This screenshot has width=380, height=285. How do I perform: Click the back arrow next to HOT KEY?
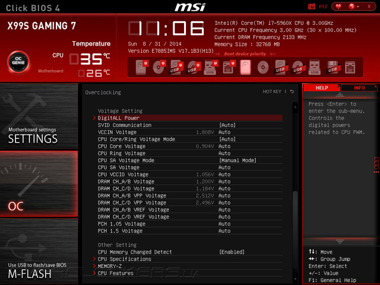point(292,91)
